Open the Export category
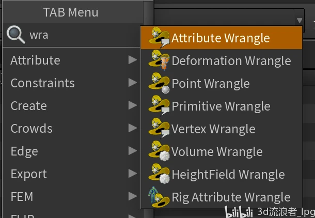Viewport: 315px width, 218px height. (29, 174)
